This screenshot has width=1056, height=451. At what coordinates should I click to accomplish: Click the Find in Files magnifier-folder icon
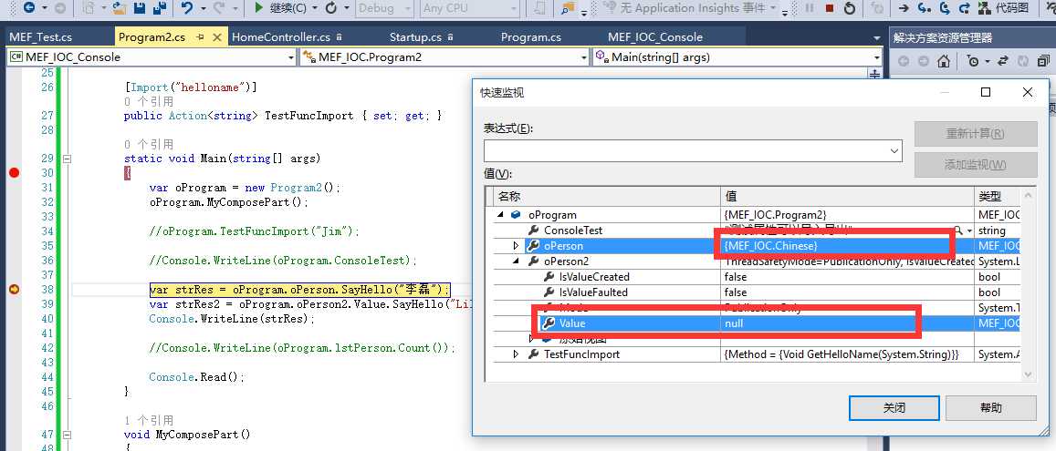(568, 8)
